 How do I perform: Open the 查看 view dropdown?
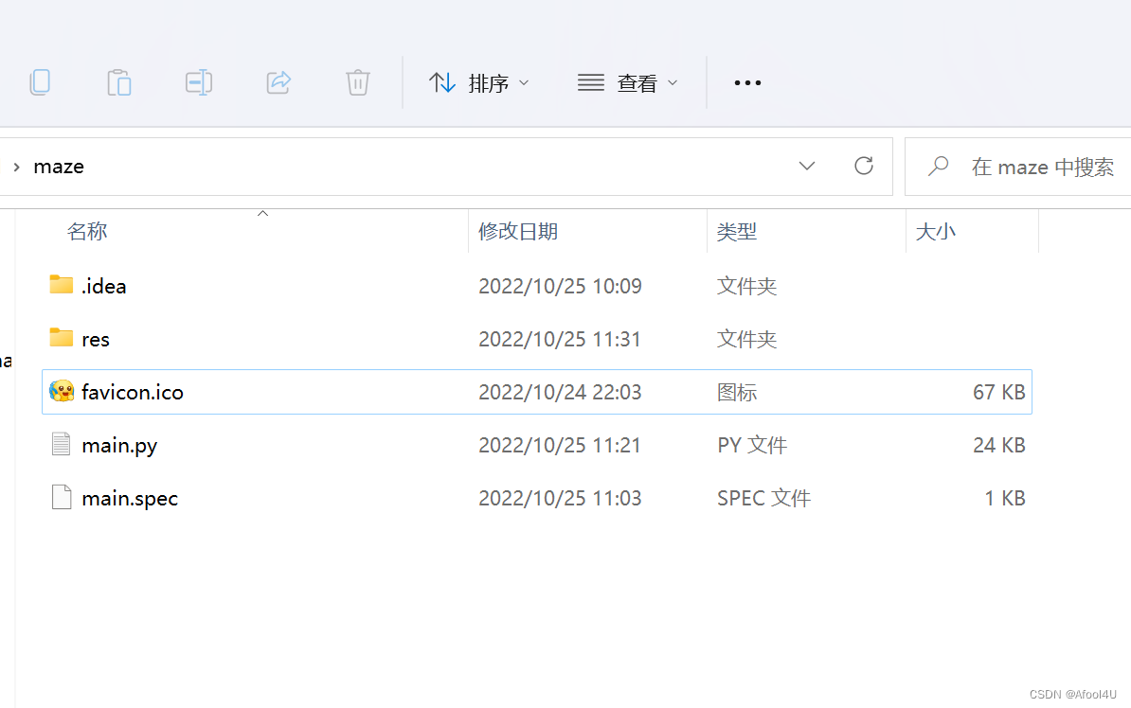(628, 83)
